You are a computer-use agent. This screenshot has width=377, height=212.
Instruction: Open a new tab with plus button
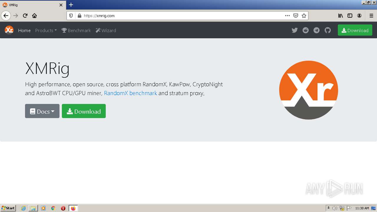71,5
